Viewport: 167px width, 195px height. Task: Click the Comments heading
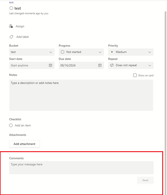pyautogui.click(x=16, y=158)
